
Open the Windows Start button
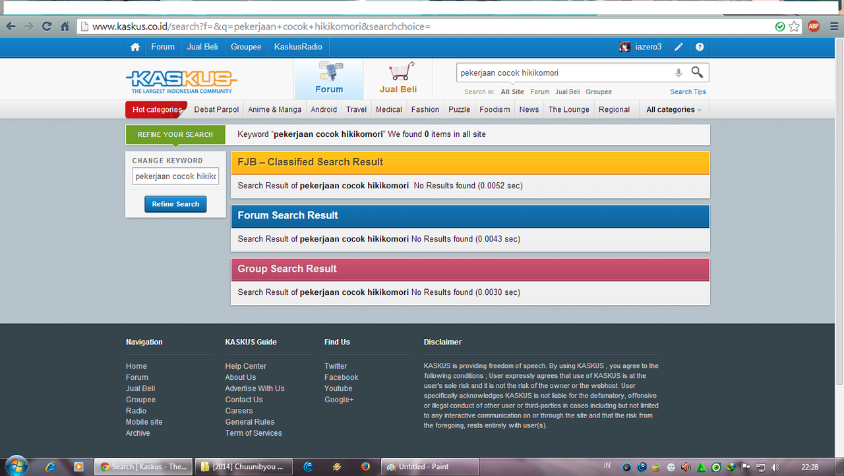[16, 465]
